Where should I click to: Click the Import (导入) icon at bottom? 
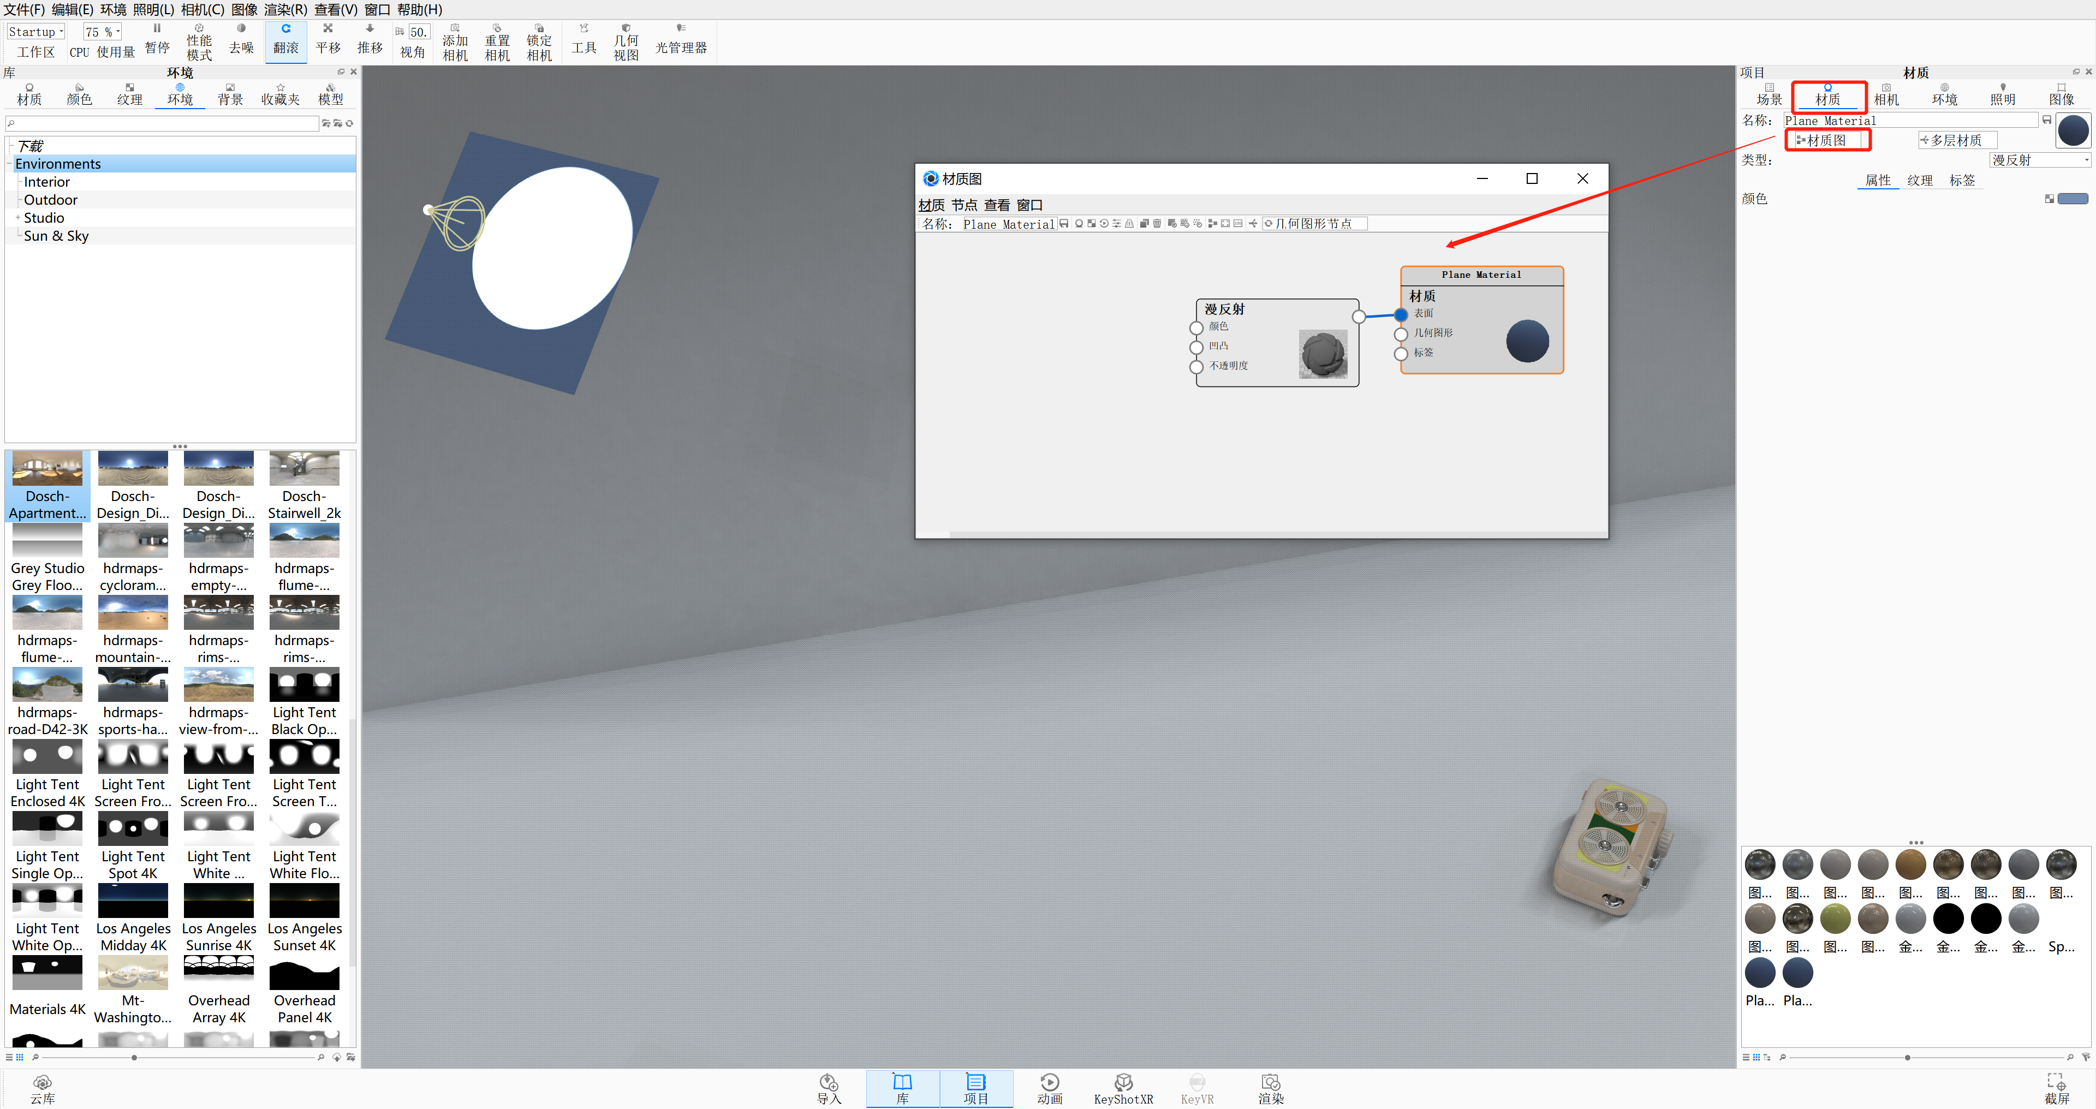[x=829, y=1088]
